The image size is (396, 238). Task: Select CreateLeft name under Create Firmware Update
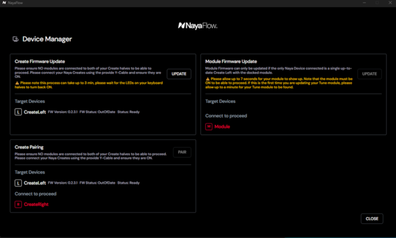35,112
